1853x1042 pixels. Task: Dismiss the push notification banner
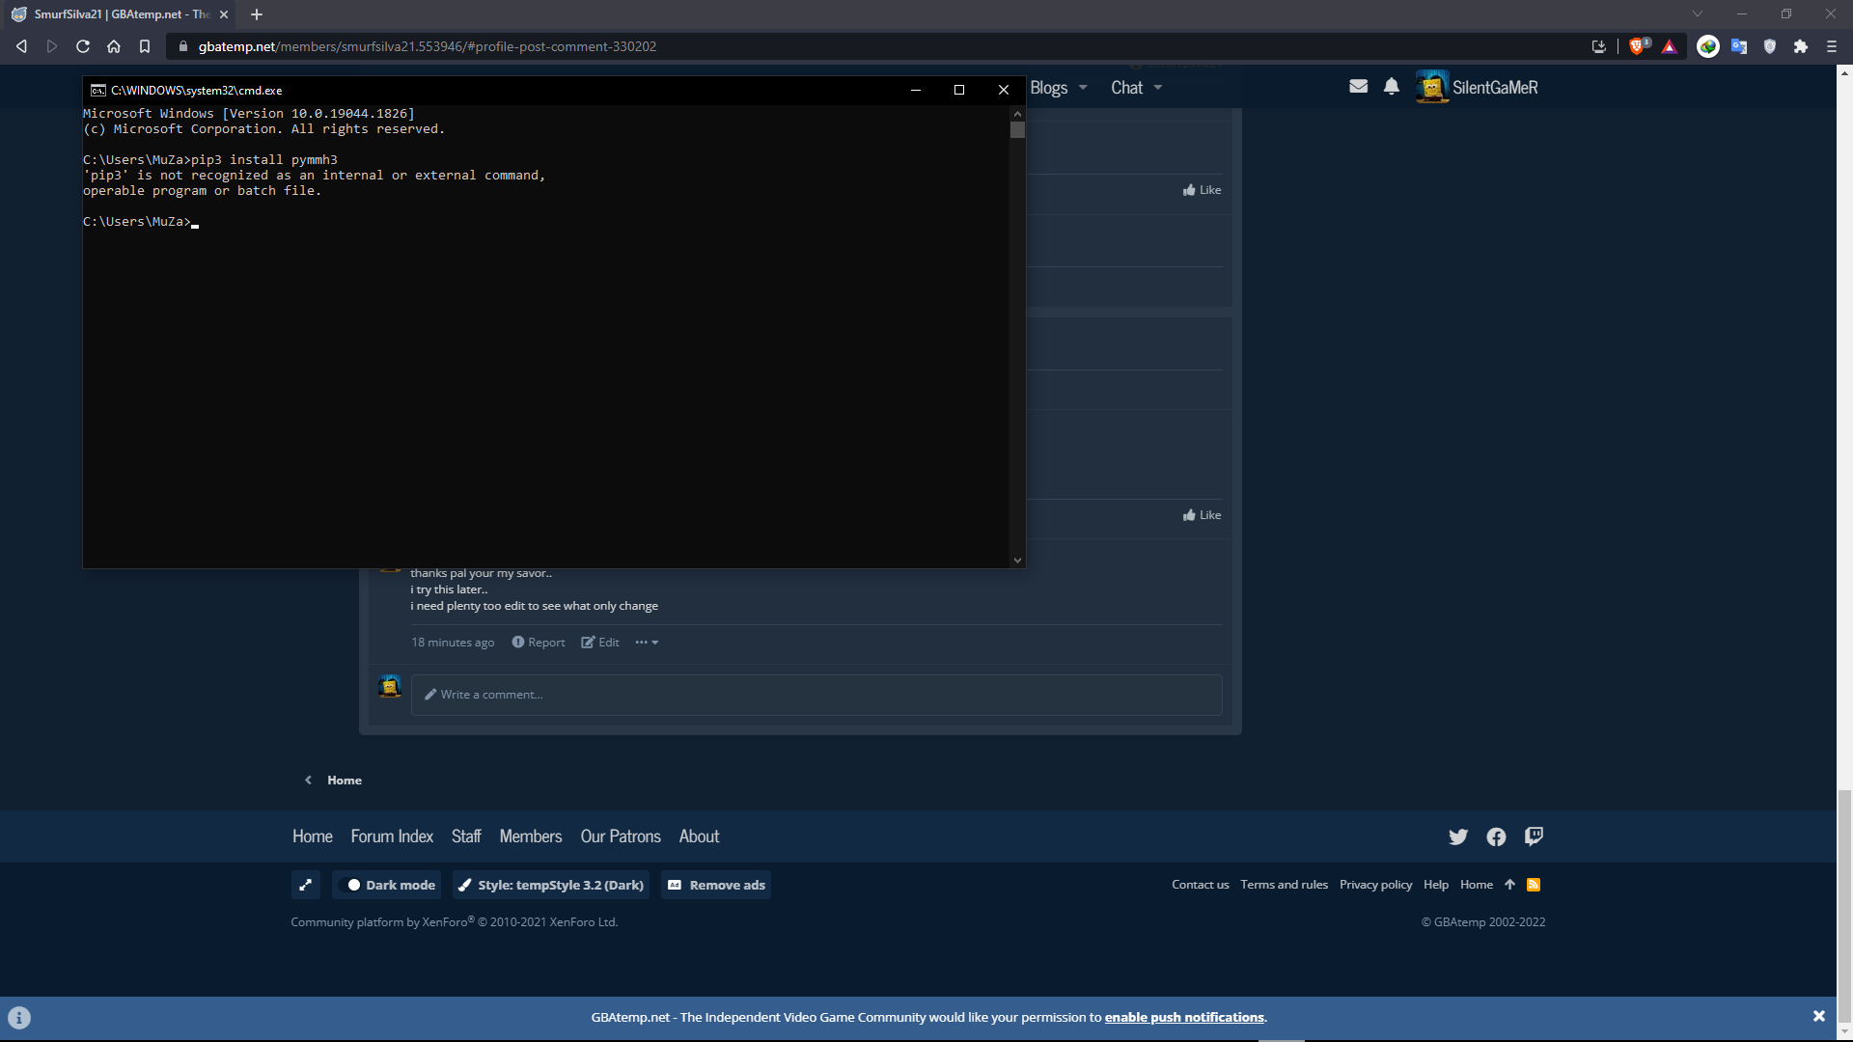(x=1819, y=1016)
